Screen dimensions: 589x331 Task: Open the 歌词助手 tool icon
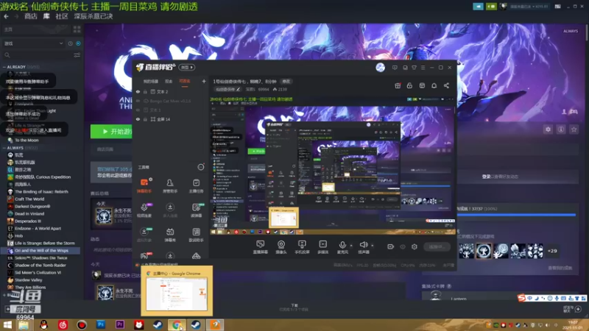coord(196,234)
